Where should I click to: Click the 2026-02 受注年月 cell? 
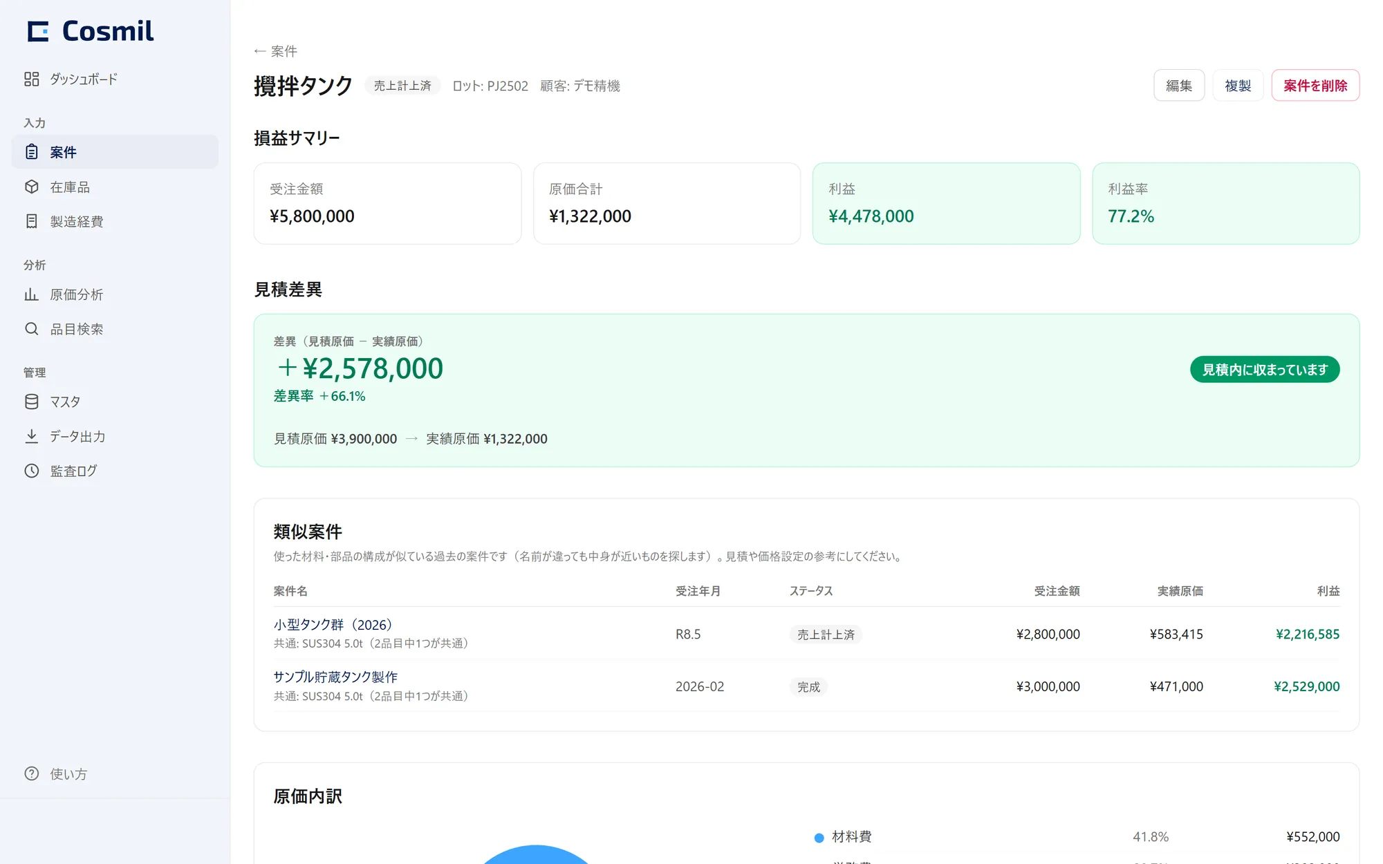pos(700,686)
